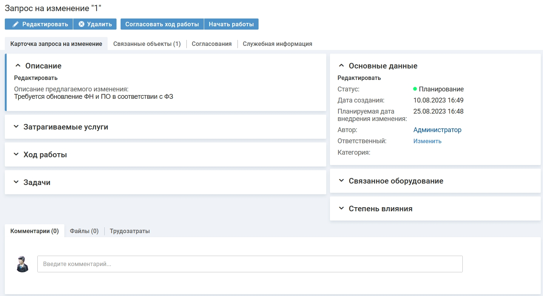Open the Служебная информация tab
The height and width of the screenshot is (296, 543).
coord(277,44)
